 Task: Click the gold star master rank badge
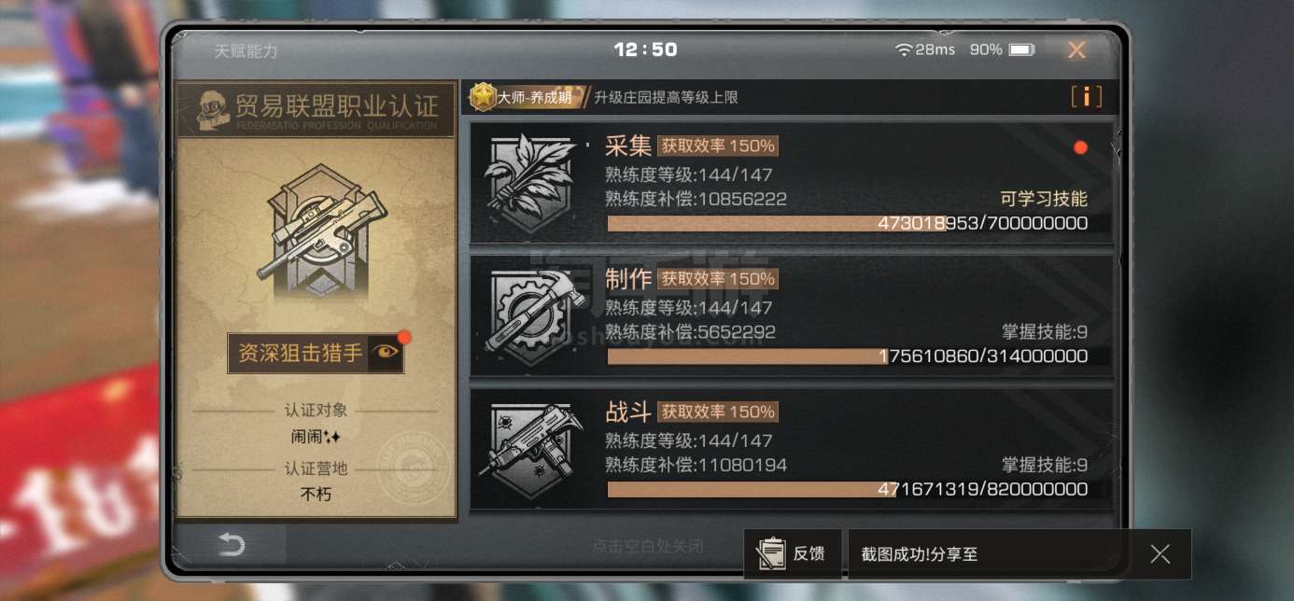483,96
